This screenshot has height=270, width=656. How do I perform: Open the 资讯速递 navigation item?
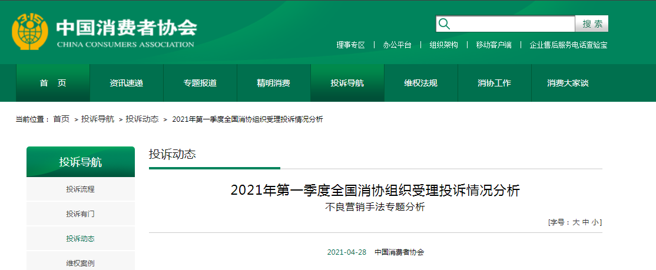click(x=127, y=83)
